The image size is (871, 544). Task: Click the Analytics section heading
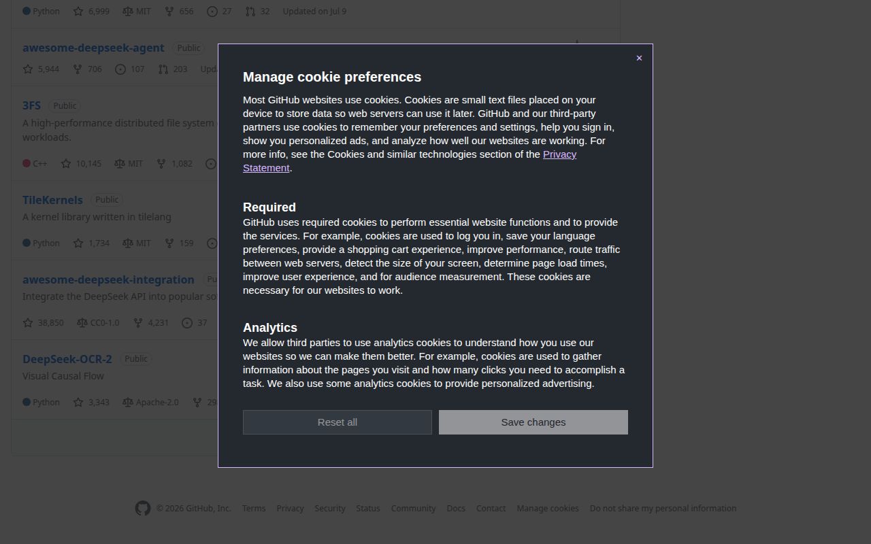coord(270,328)
